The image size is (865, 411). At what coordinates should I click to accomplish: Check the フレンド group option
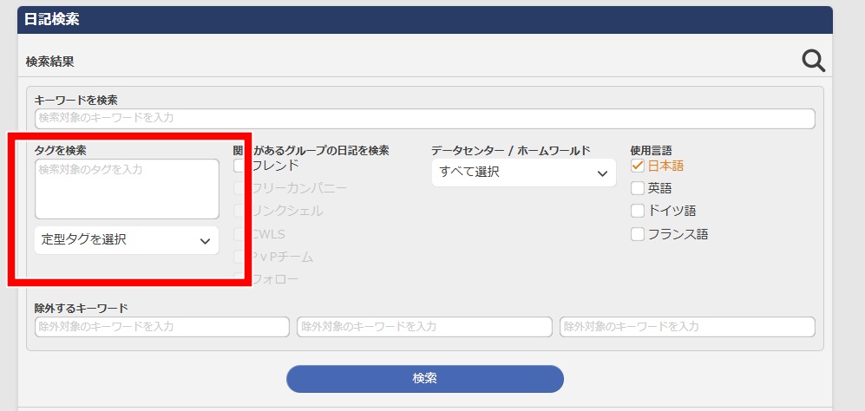[x=240, y=166]
